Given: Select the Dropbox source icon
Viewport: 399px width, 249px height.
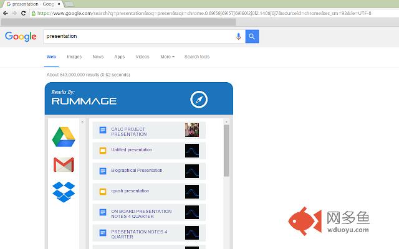Looking at the screenshot, I should (64, 192).
